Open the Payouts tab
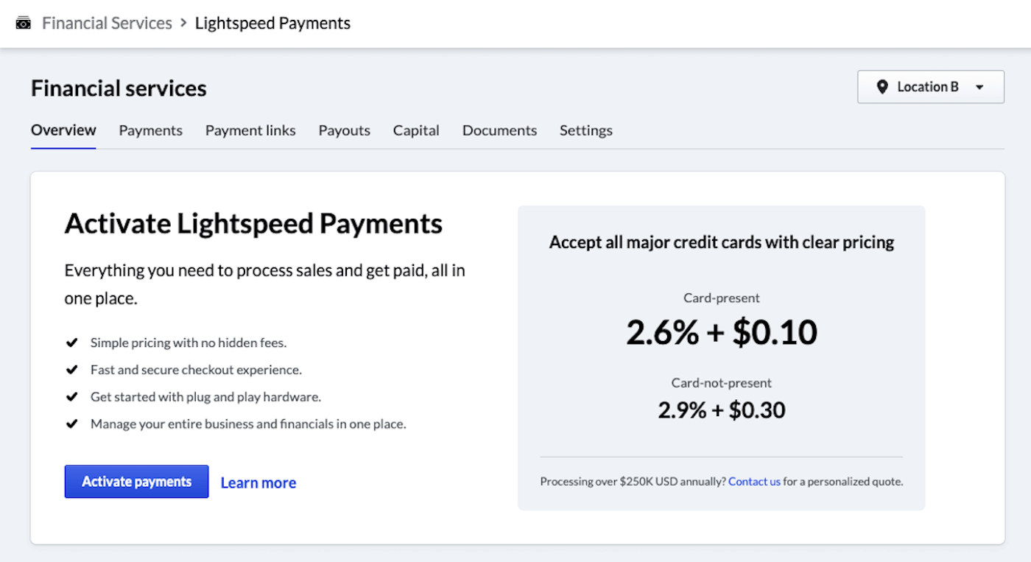The image size is (1031, 562). click(344, 130)
